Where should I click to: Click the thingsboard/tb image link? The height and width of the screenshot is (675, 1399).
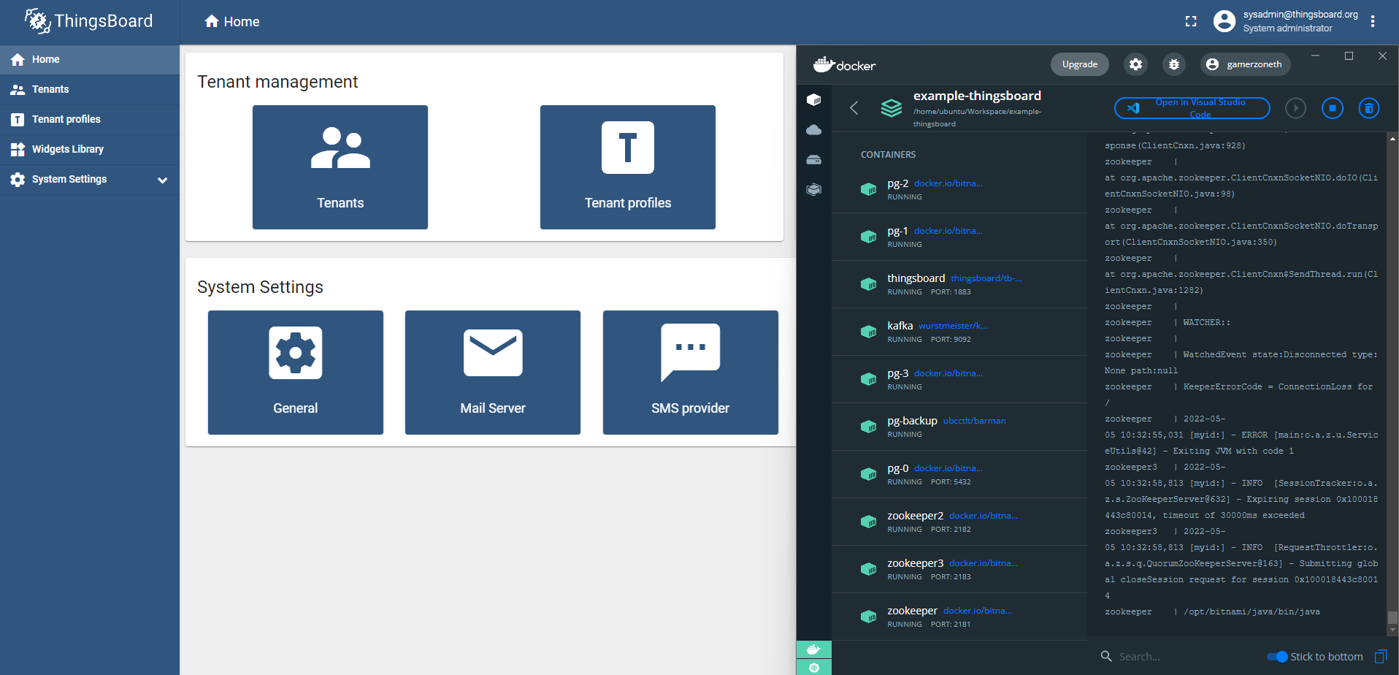986,278
